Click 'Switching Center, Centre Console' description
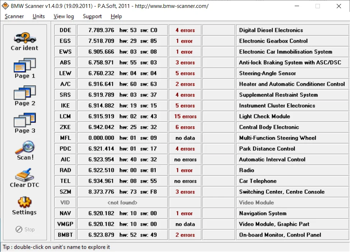This screenshot has width=350, height=252. (x=282, y=192)
